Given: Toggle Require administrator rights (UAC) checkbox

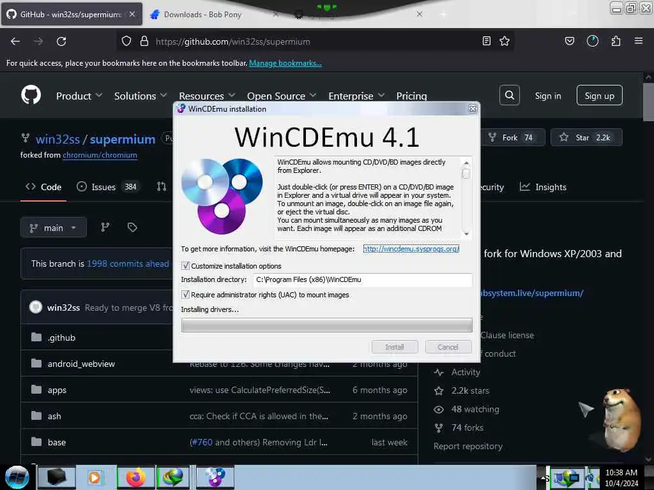Looking at the screenshot, I should (x=186, y=295).
